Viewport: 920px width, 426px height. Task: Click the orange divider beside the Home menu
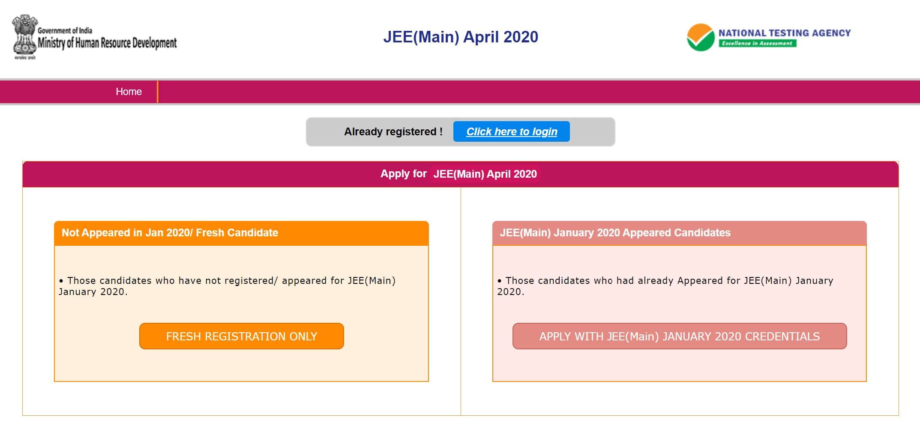point(158,92)
